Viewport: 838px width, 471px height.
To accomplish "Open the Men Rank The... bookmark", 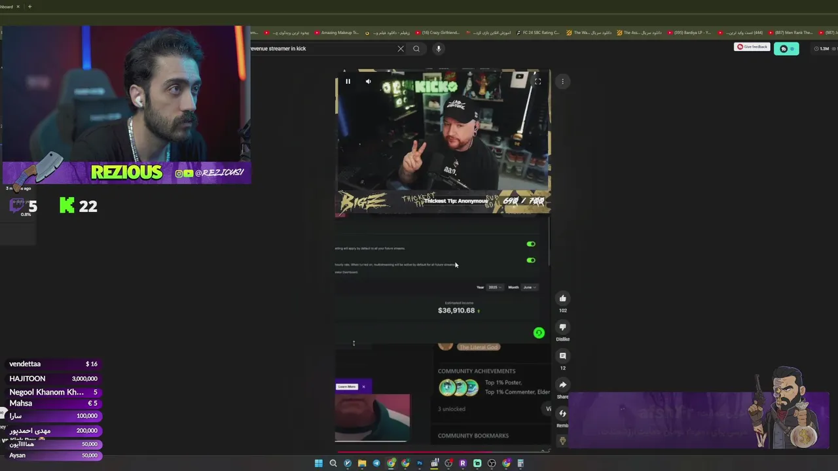I will [x=790, y=33].
